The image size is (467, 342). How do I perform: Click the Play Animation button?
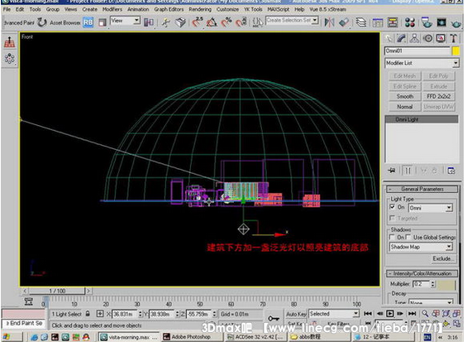390,314
